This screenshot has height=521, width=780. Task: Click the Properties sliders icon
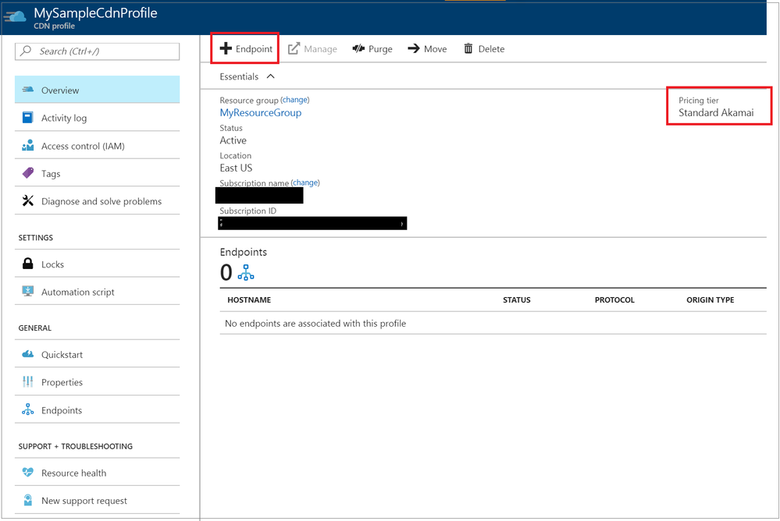pos(28,382)
